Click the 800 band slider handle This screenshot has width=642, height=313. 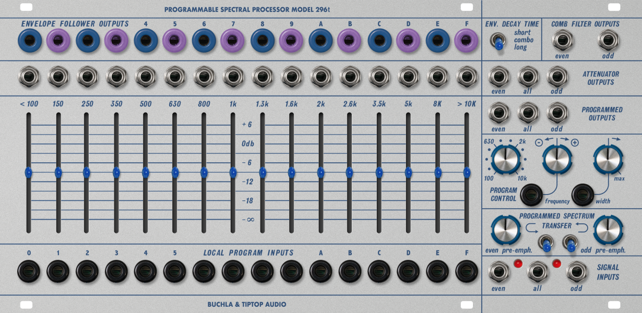click(204, 172)
